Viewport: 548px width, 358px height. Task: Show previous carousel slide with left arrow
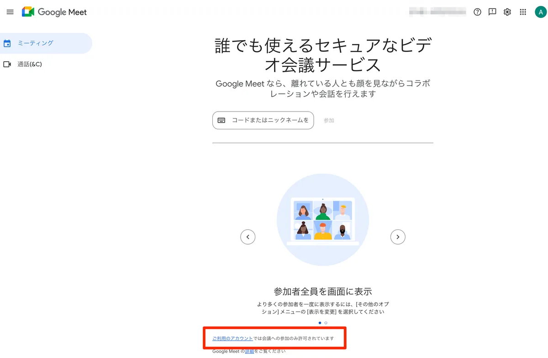248,237
